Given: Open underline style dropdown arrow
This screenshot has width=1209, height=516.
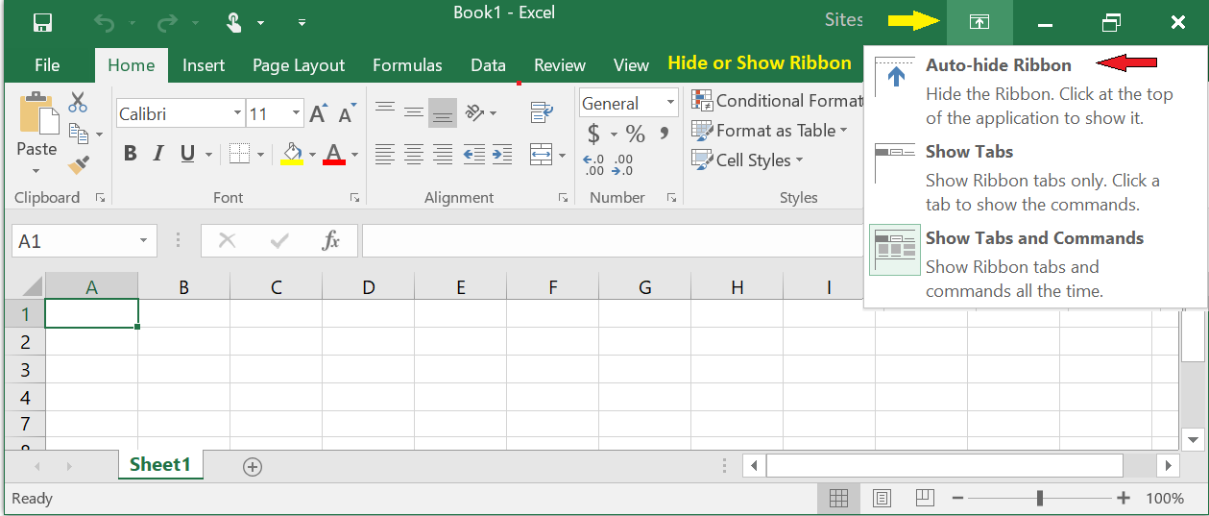Looking at the screenshot, I should [x=207, y=154].
